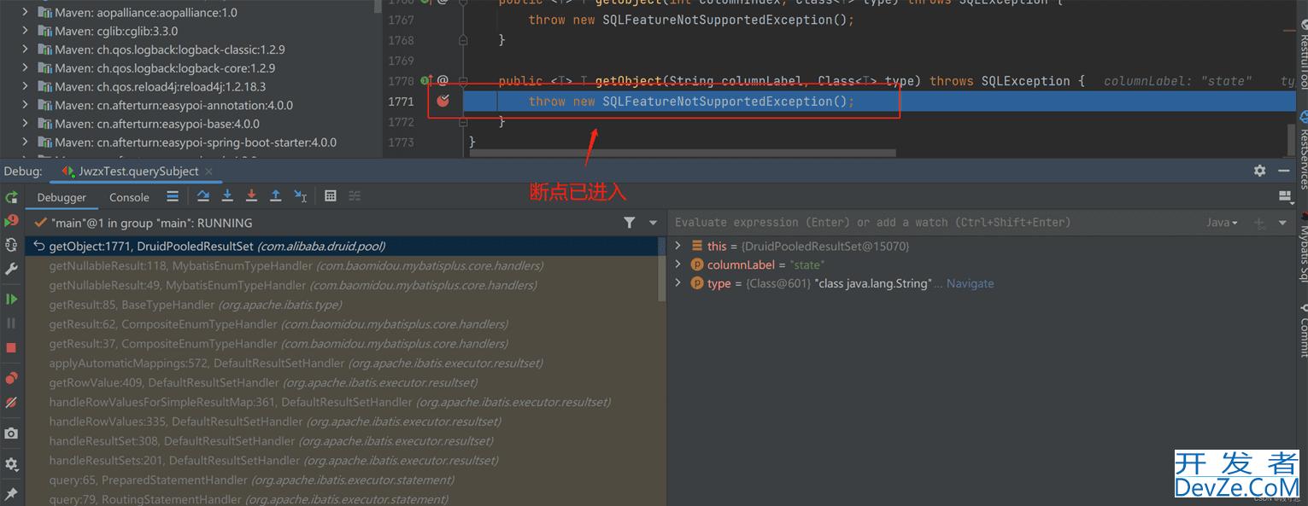The width and height of the screenshot is (1308, 506).
Task: Open the RestServices side panel
Action: pos(1303,151)
